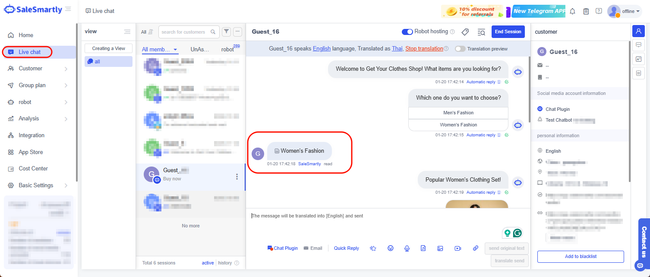Image resolution: width=650 pixels, height=277 pixels.
Task: Click the search for customers field
Action: tap(185, 32)
